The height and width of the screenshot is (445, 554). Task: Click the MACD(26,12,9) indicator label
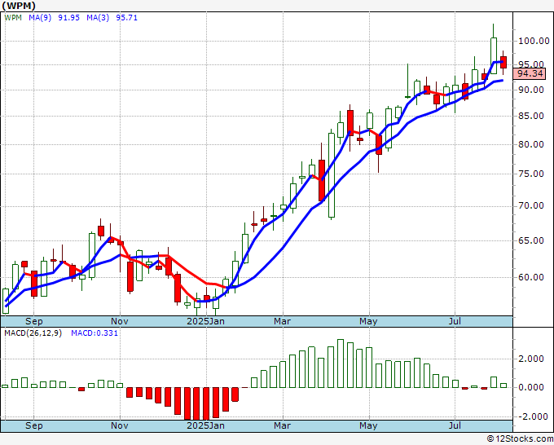[x=33, y=333]
